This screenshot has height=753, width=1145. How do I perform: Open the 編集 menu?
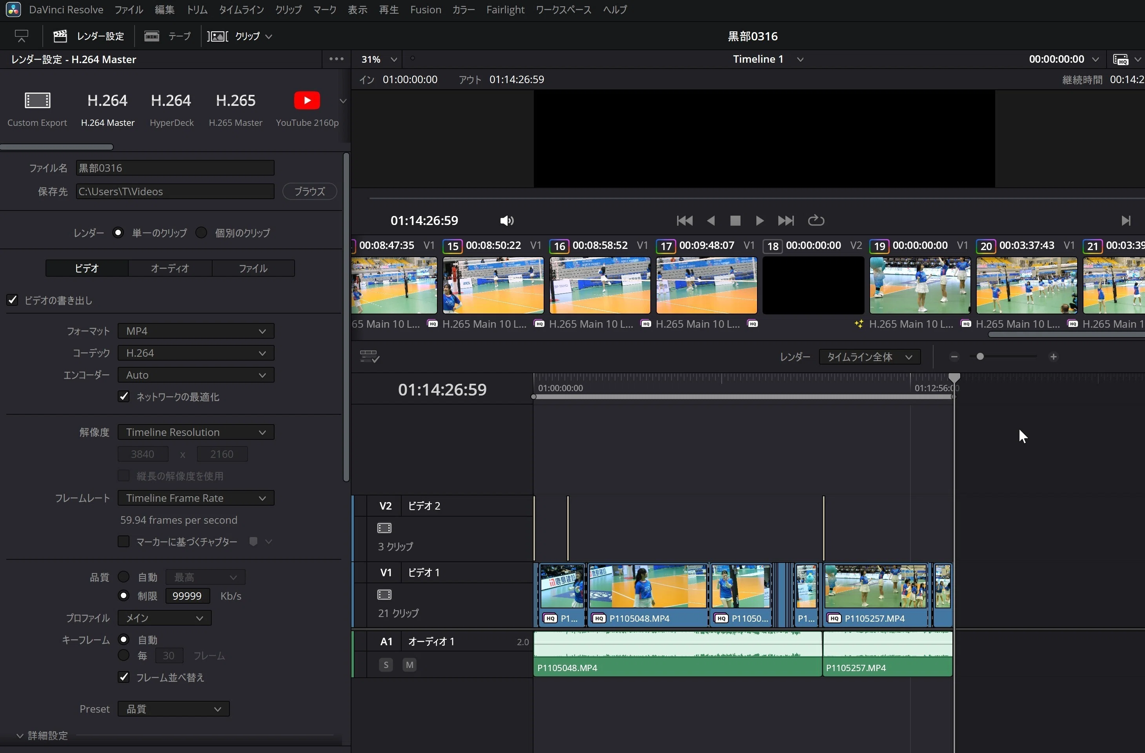point(164,10)
